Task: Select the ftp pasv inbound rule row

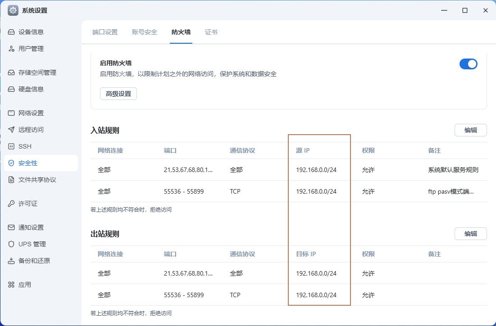Action: click(288, 191)
